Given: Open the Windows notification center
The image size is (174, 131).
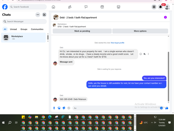Looking at the screenshot, I should [169, 123].
